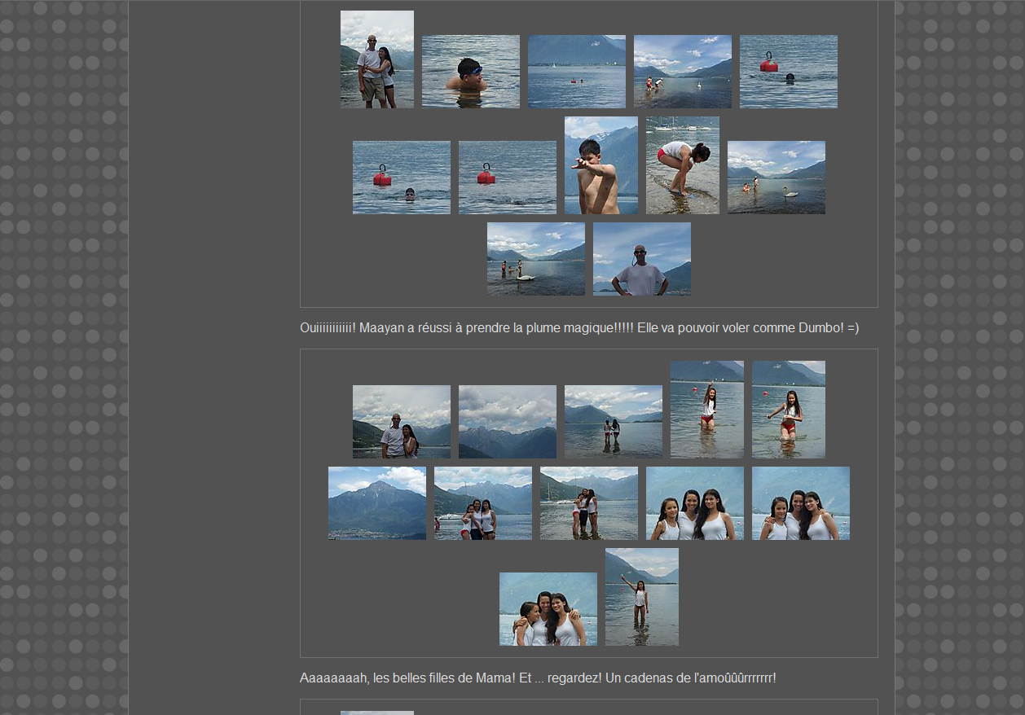The height and width of the screenshot is (715, 1025).
Task: View shirtless boy stretching his arm out
Action: click(x=600, y=165)
